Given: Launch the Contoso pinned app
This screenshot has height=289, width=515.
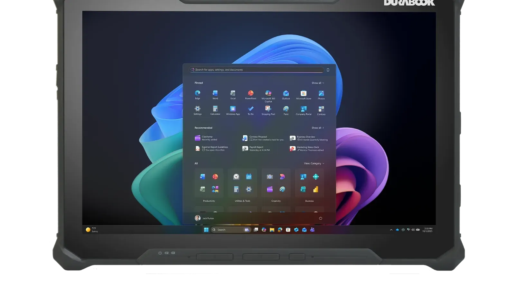Looking at the screenshot, I should (x=321, y=110).
